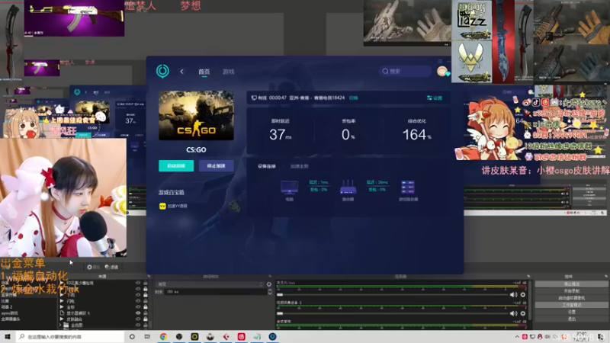
Task: Toggle 工作室模式 studio mode button
Action: click(571, 305)
